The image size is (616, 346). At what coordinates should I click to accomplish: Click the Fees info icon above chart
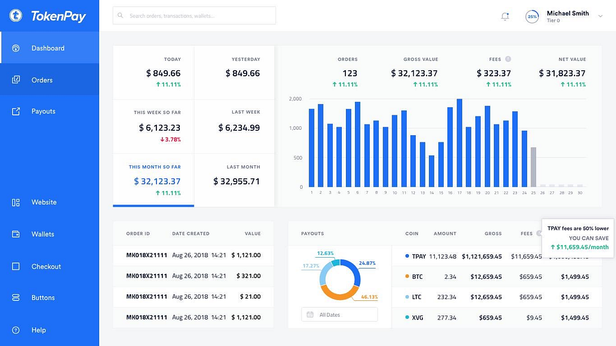[508, 59]
